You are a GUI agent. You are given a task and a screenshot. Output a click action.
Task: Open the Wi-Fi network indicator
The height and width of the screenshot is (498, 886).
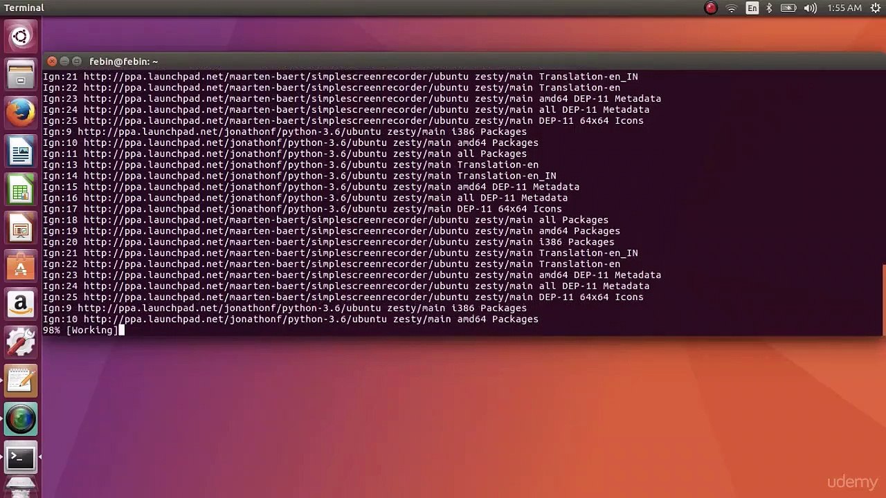(732, 8)
